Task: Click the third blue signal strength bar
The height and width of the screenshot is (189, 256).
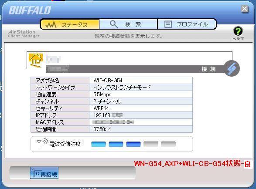Action: click(x=133, y=144)
